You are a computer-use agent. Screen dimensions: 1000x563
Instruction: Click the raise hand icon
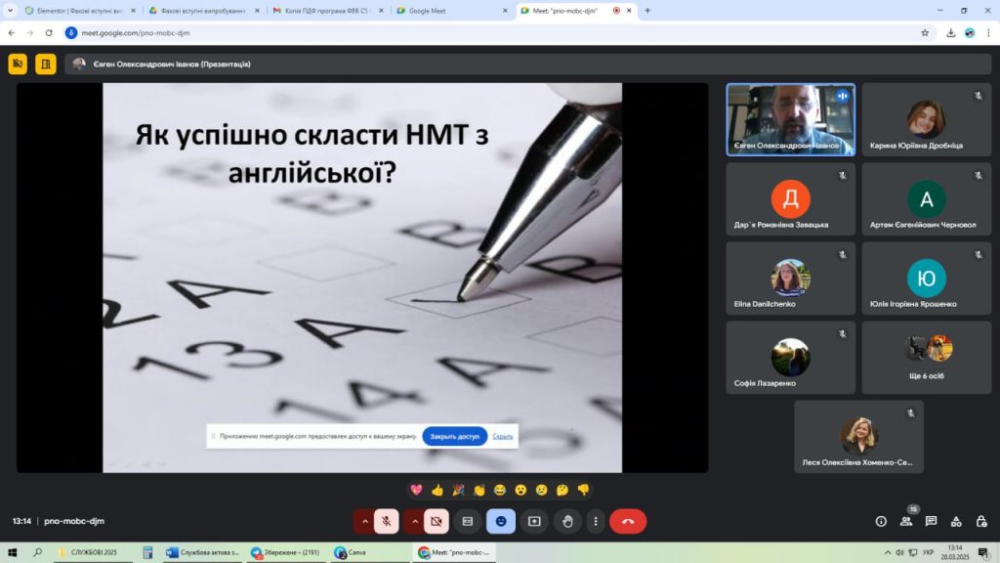[x=567, y=521]
